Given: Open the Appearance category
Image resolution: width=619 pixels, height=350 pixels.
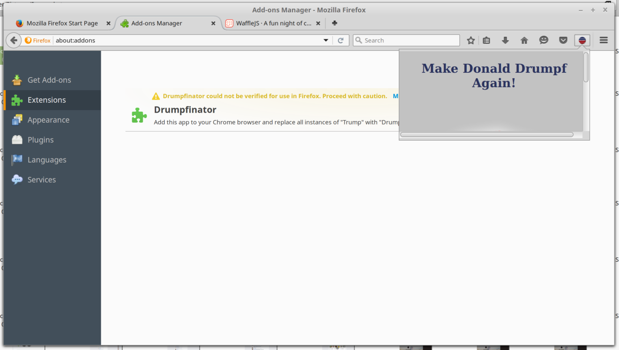Looking at the screenshot, I should point(52,120).
